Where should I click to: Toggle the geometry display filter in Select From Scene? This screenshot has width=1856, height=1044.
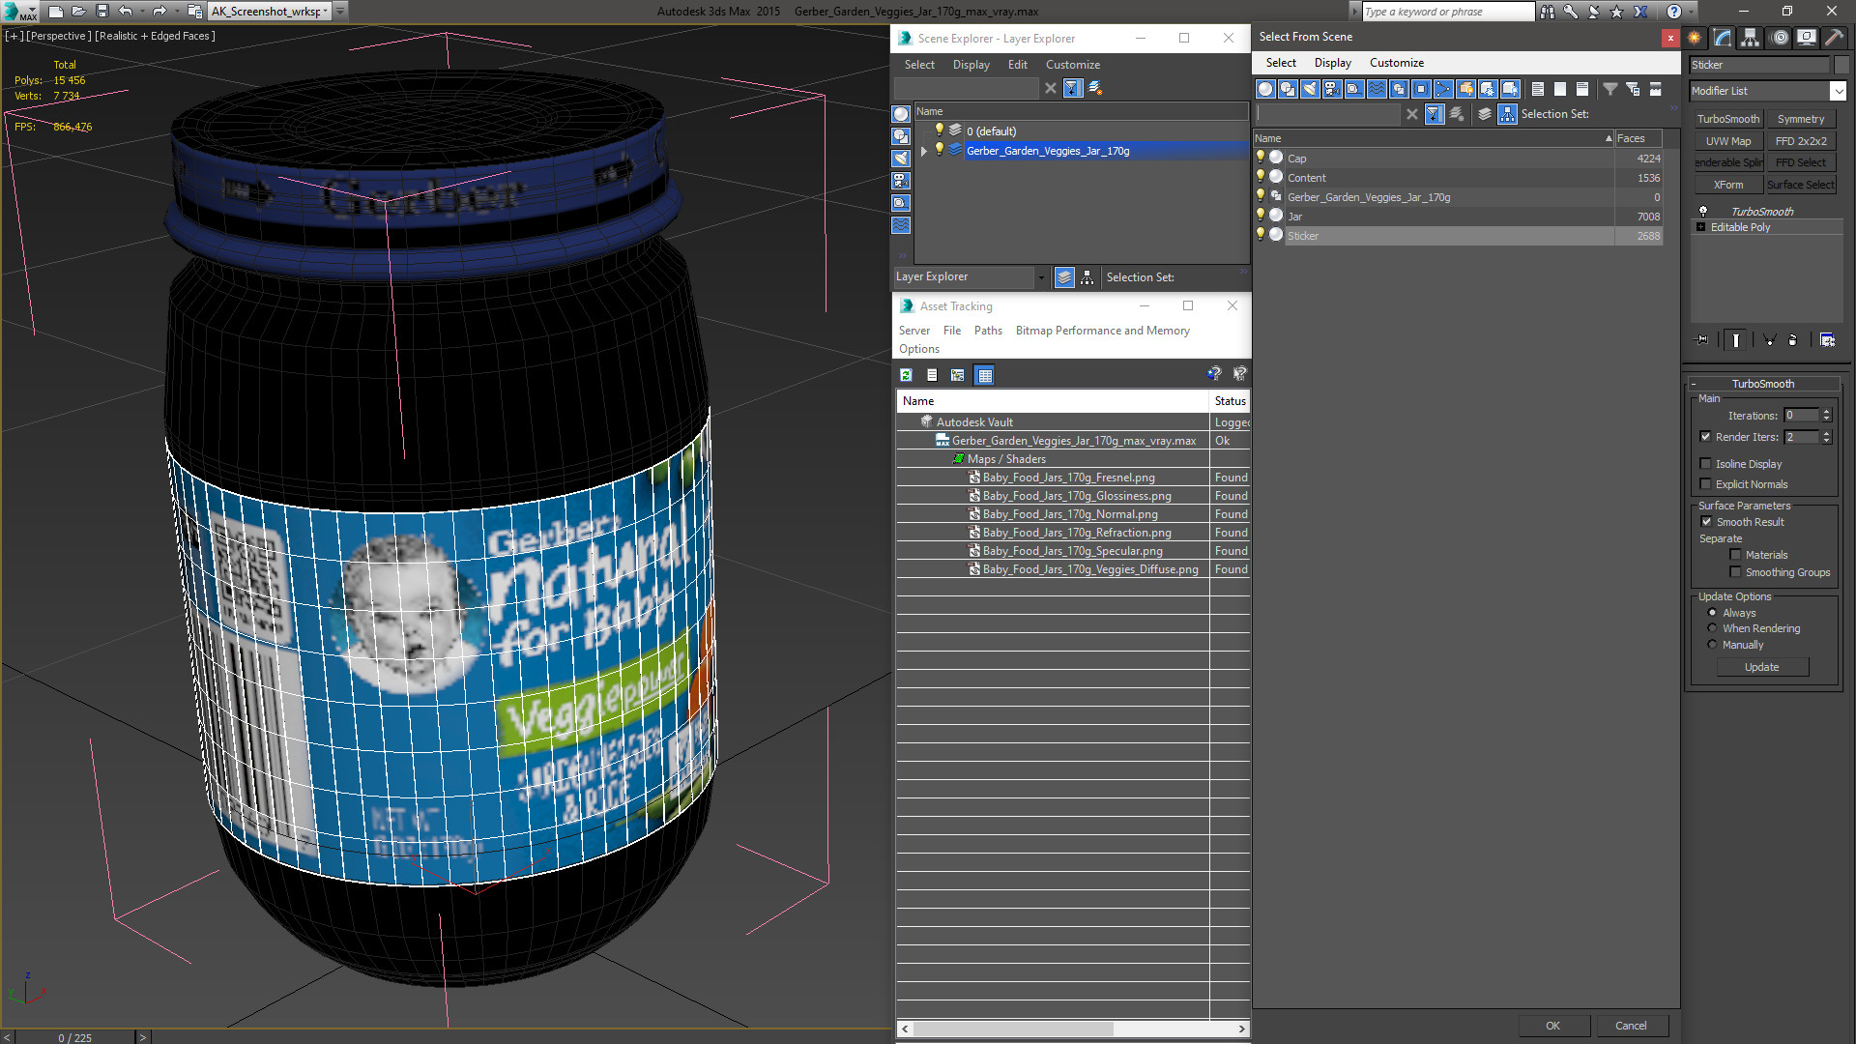(x=1265, y=89)
